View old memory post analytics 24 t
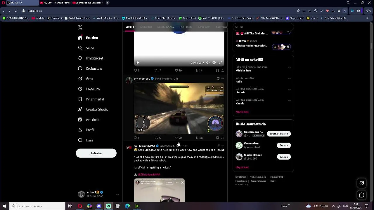Image resolution: width=374 pixels, height=210 pixels. point(199,138)
